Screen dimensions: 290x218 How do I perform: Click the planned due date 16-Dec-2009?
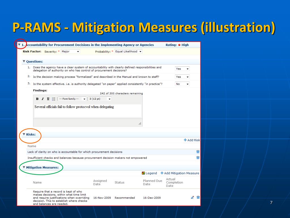[152, 198]
